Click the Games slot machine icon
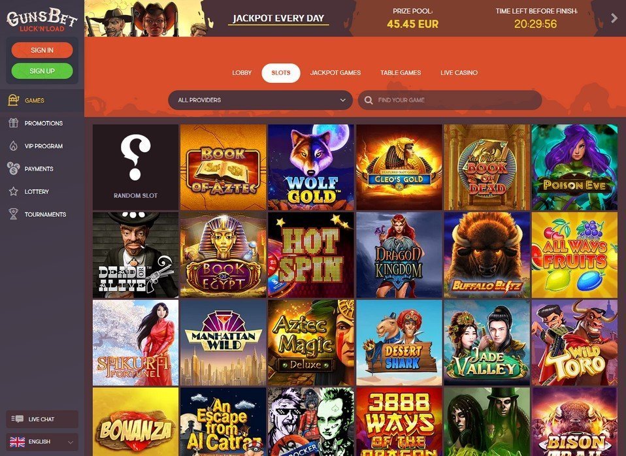The image size is (626, 456). [14, 100]
